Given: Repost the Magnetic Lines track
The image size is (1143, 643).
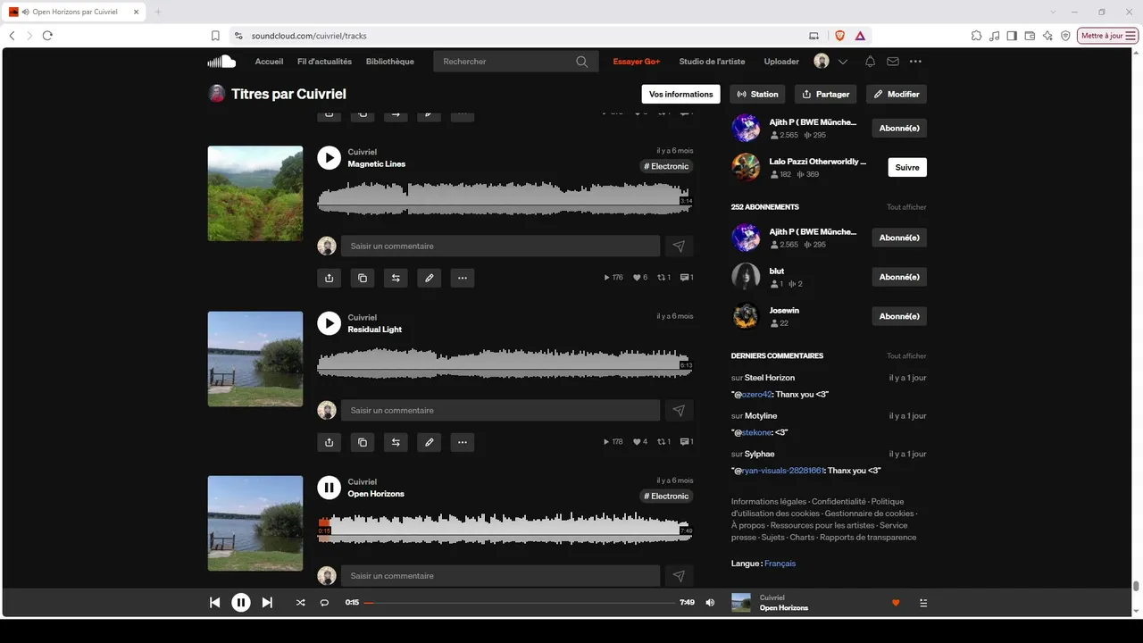Looking at the screenshot, I should [396, 278].
